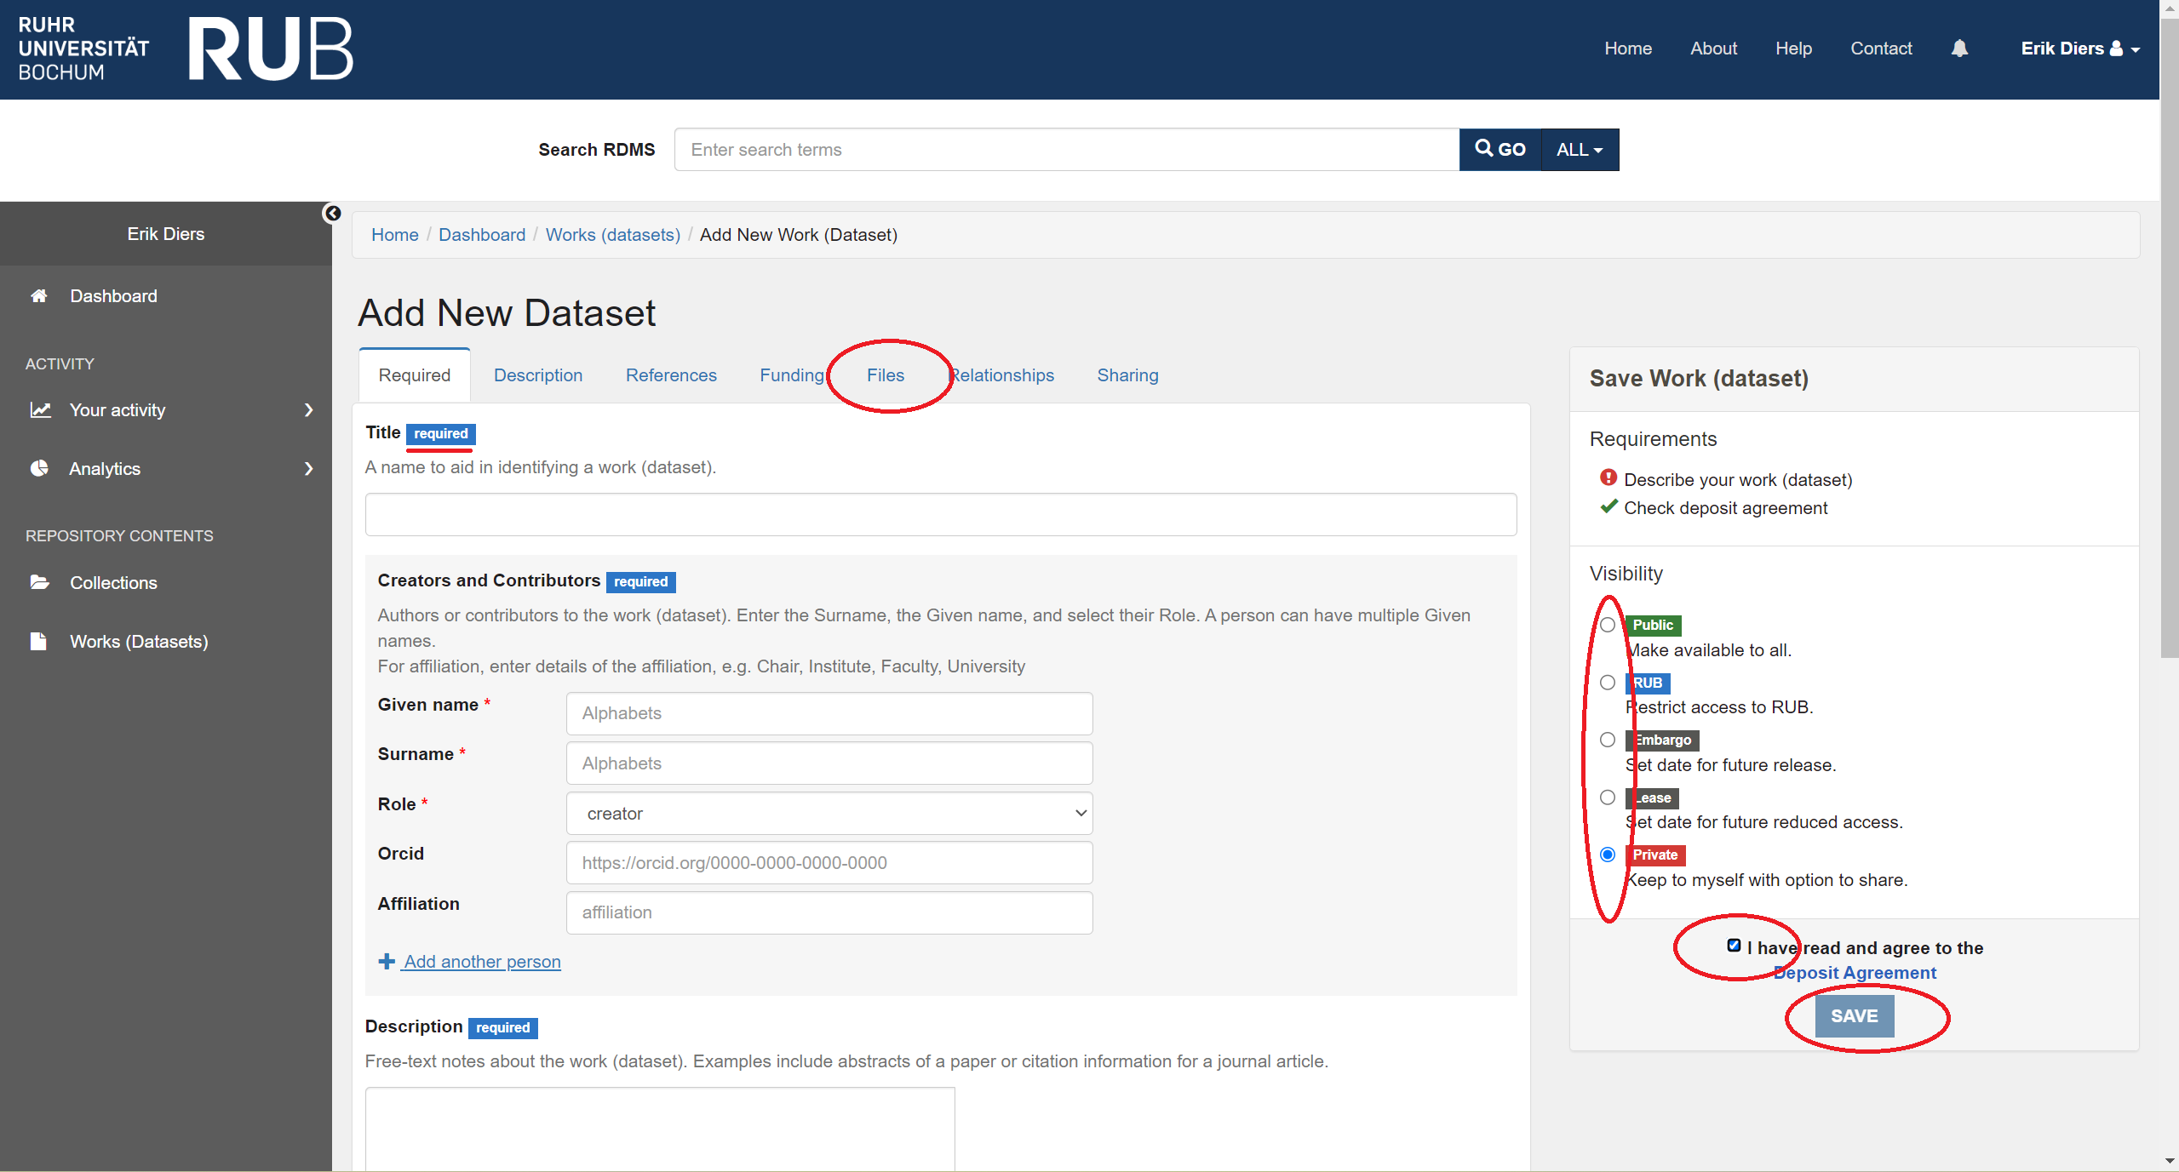Screen dimensions: 2179x1172
Task: Expand the Analytics chevron
Action: [x=309, y=468]
